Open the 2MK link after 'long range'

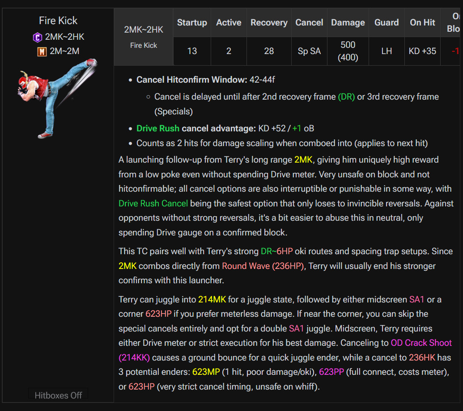click(303, 160)
